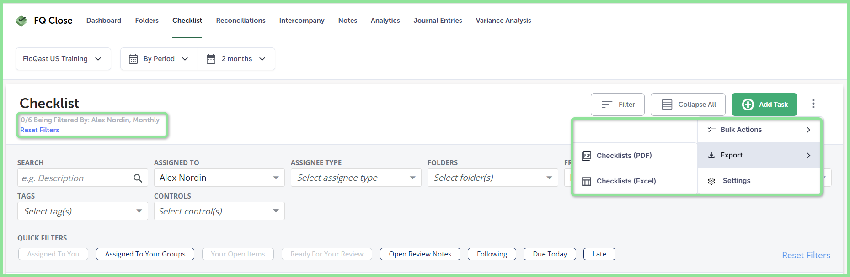
Task: Go to the Dashboard tab
Action: 104,21
